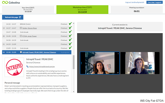Expand the Smiler, Steven Rose session row

pos(21,28)
